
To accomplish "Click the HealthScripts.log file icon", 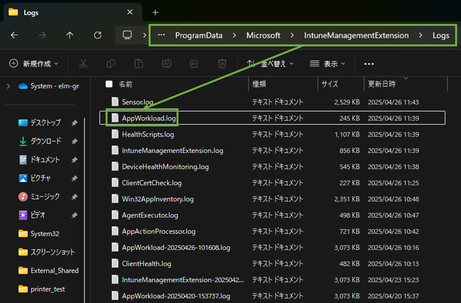I will [115, 134].
